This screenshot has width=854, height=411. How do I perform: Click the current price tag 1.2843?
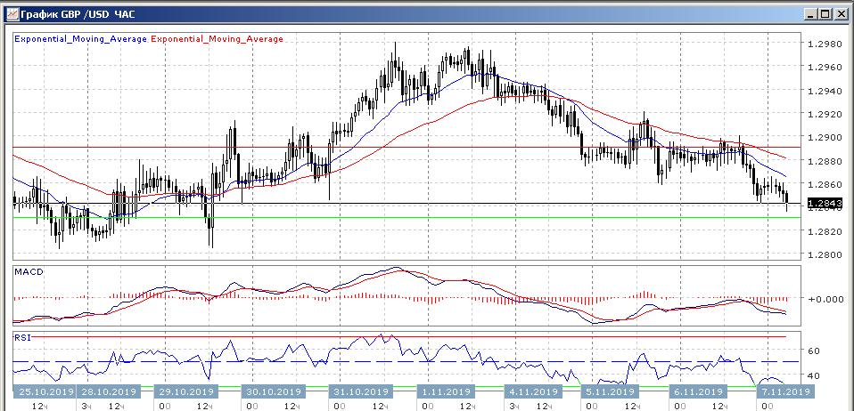824,204
